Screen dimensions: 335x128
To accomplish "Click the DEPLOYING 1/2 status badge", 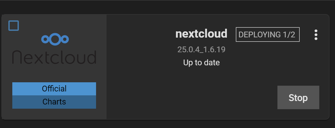I will tap(268, 34).
